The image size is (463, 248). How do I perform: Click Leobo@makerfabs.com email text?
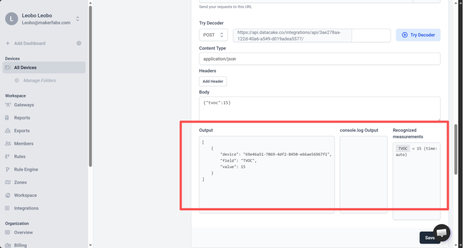46,23
